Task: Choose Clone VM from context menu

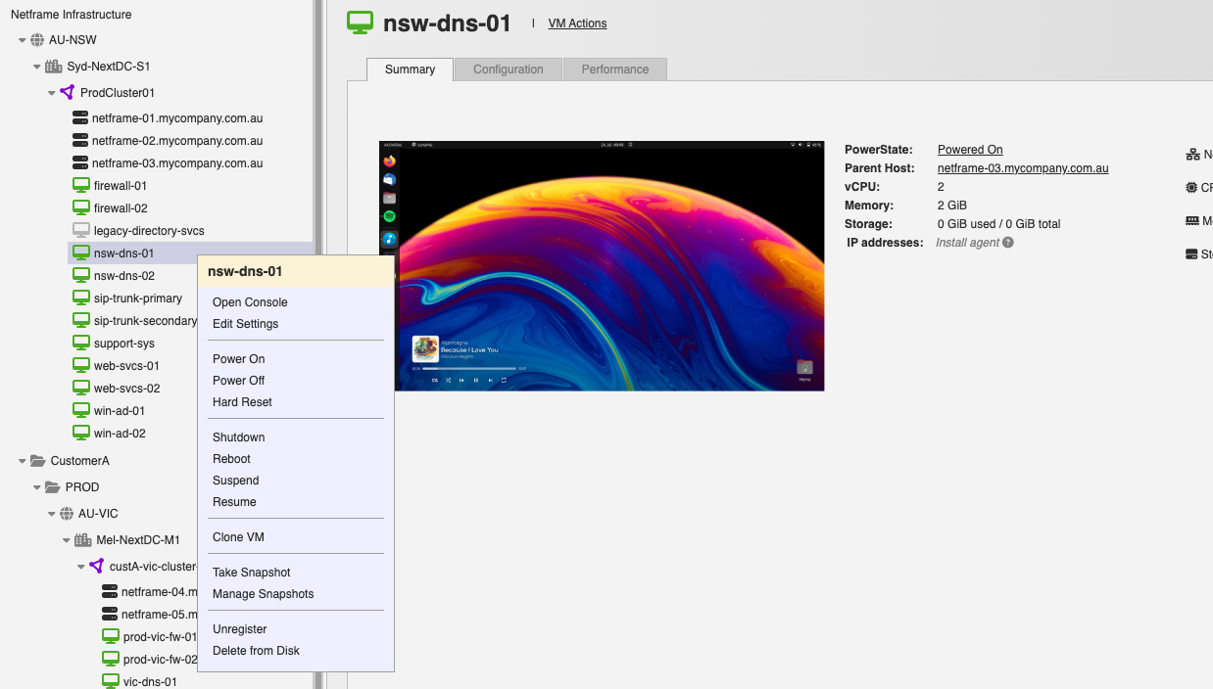Action: tap(238, 537)
